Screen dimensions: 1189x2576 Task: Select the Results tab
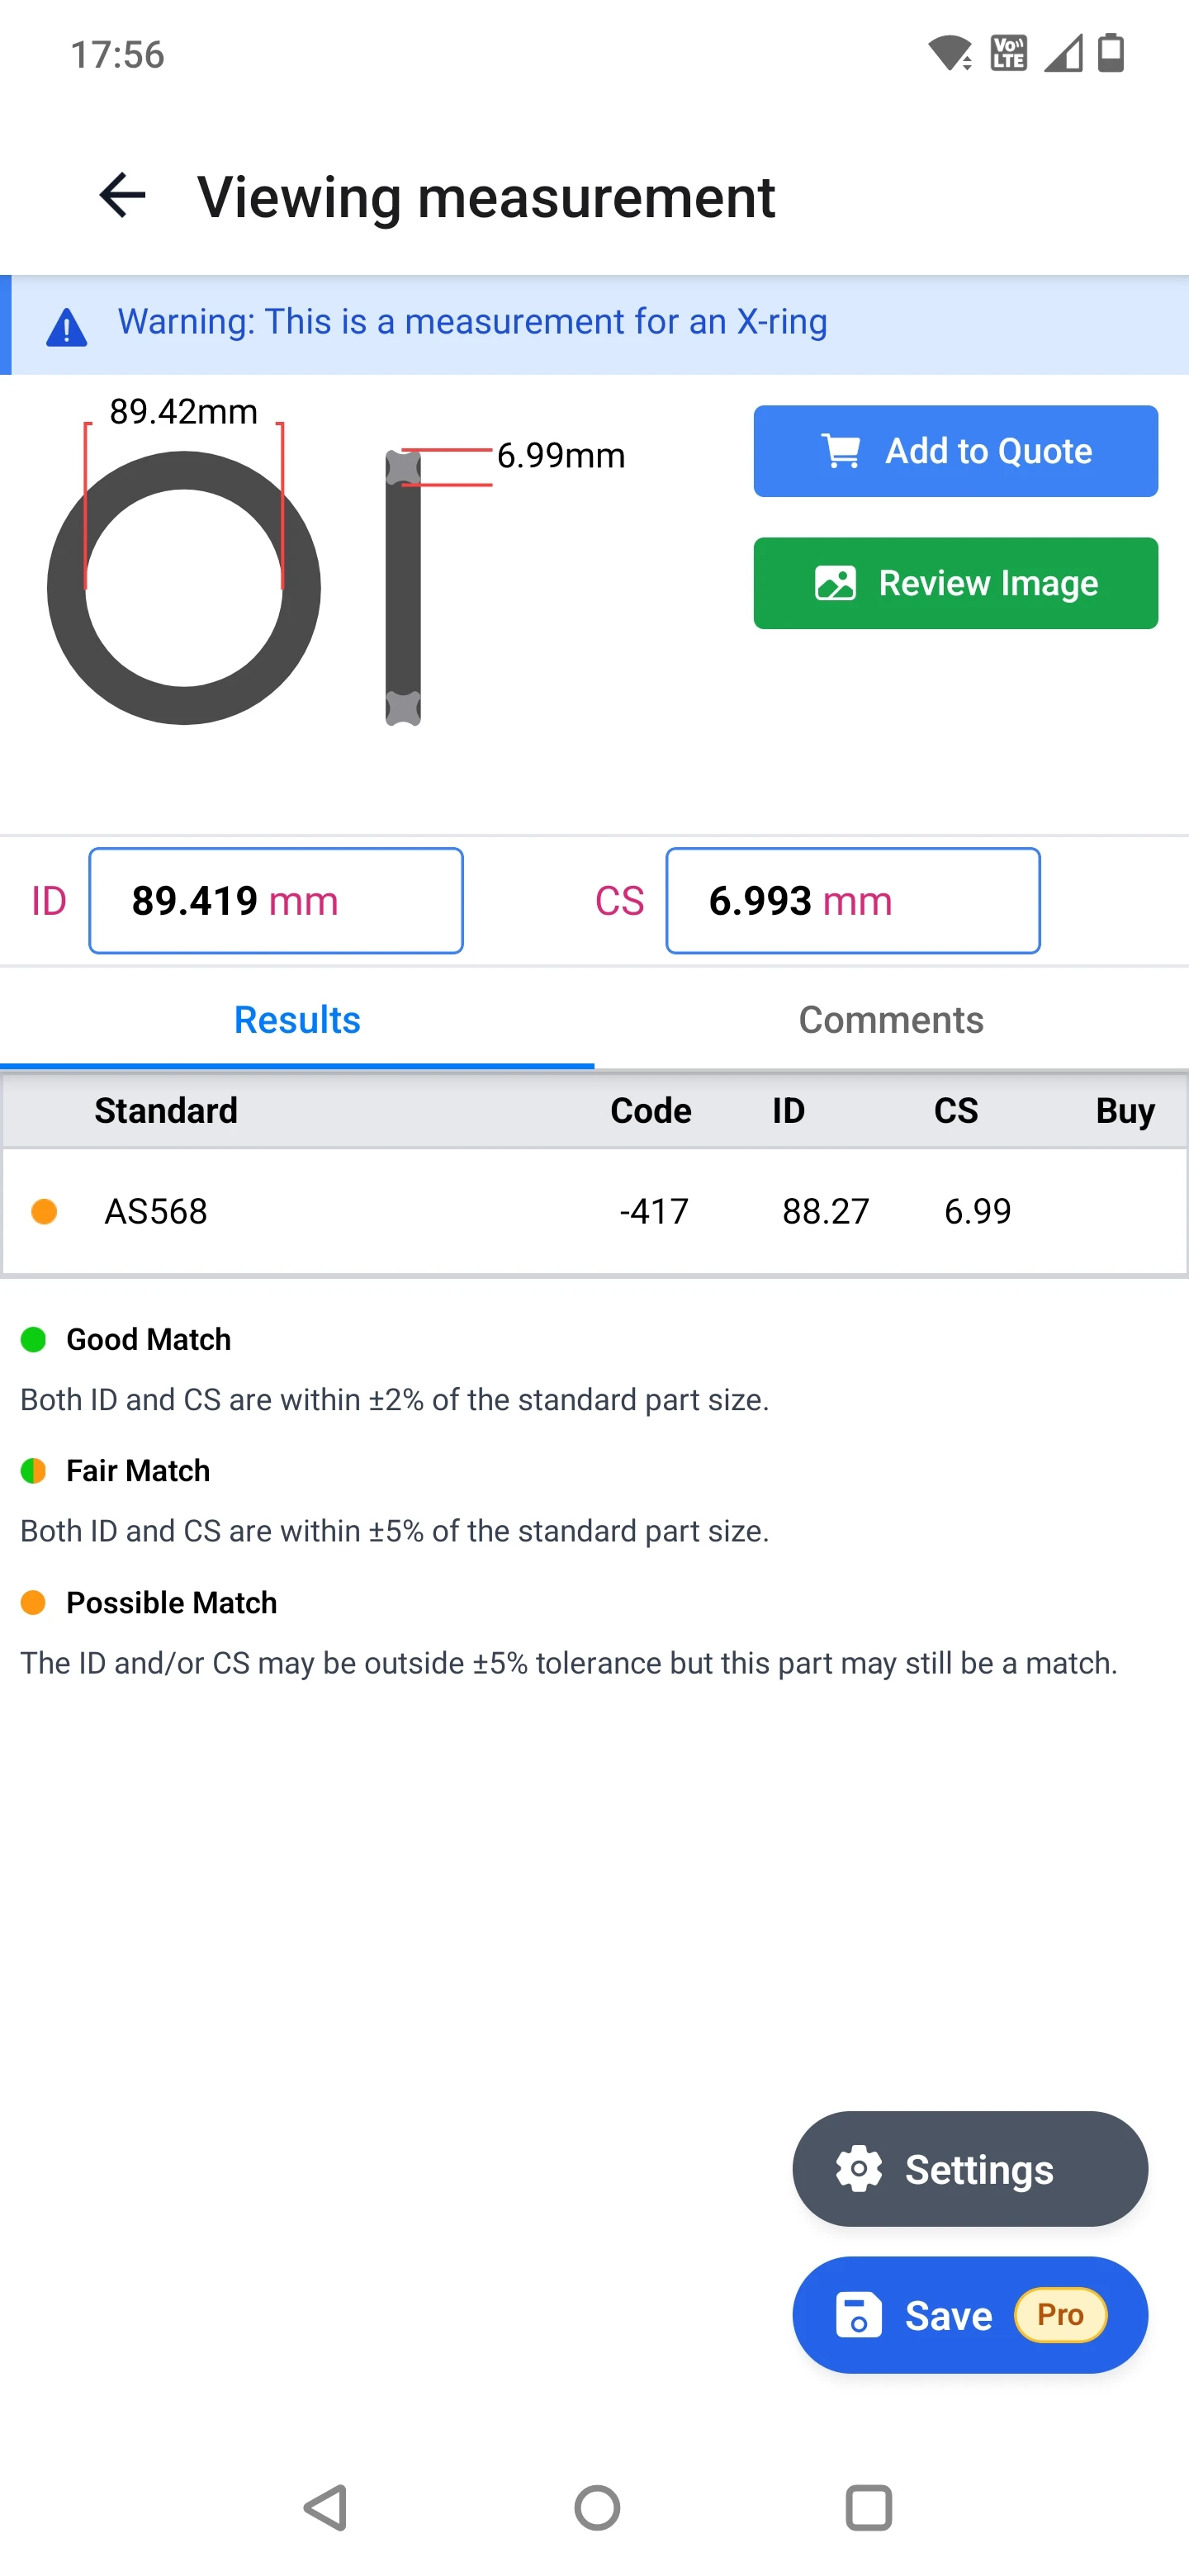(297, 1020)
